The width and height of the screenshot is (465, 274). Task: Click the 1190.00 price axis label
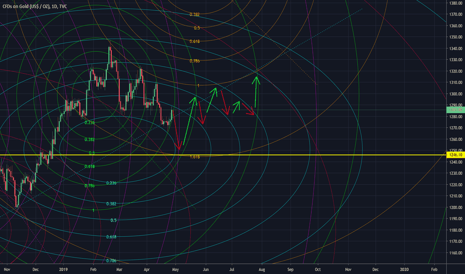point(456,219)
